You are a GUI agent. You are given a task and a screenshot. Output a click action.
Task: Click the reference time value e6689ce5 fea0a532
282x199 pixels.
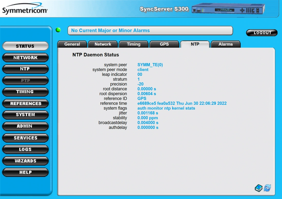pos(156,103)
